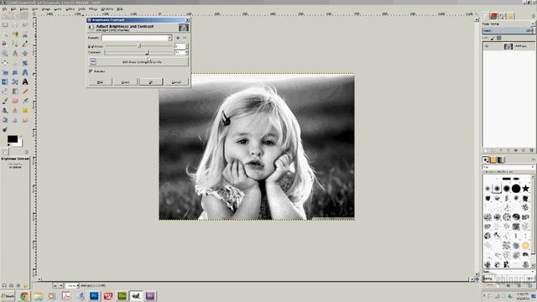
Task: Select the Shear tool
Action: coord(15,73)
